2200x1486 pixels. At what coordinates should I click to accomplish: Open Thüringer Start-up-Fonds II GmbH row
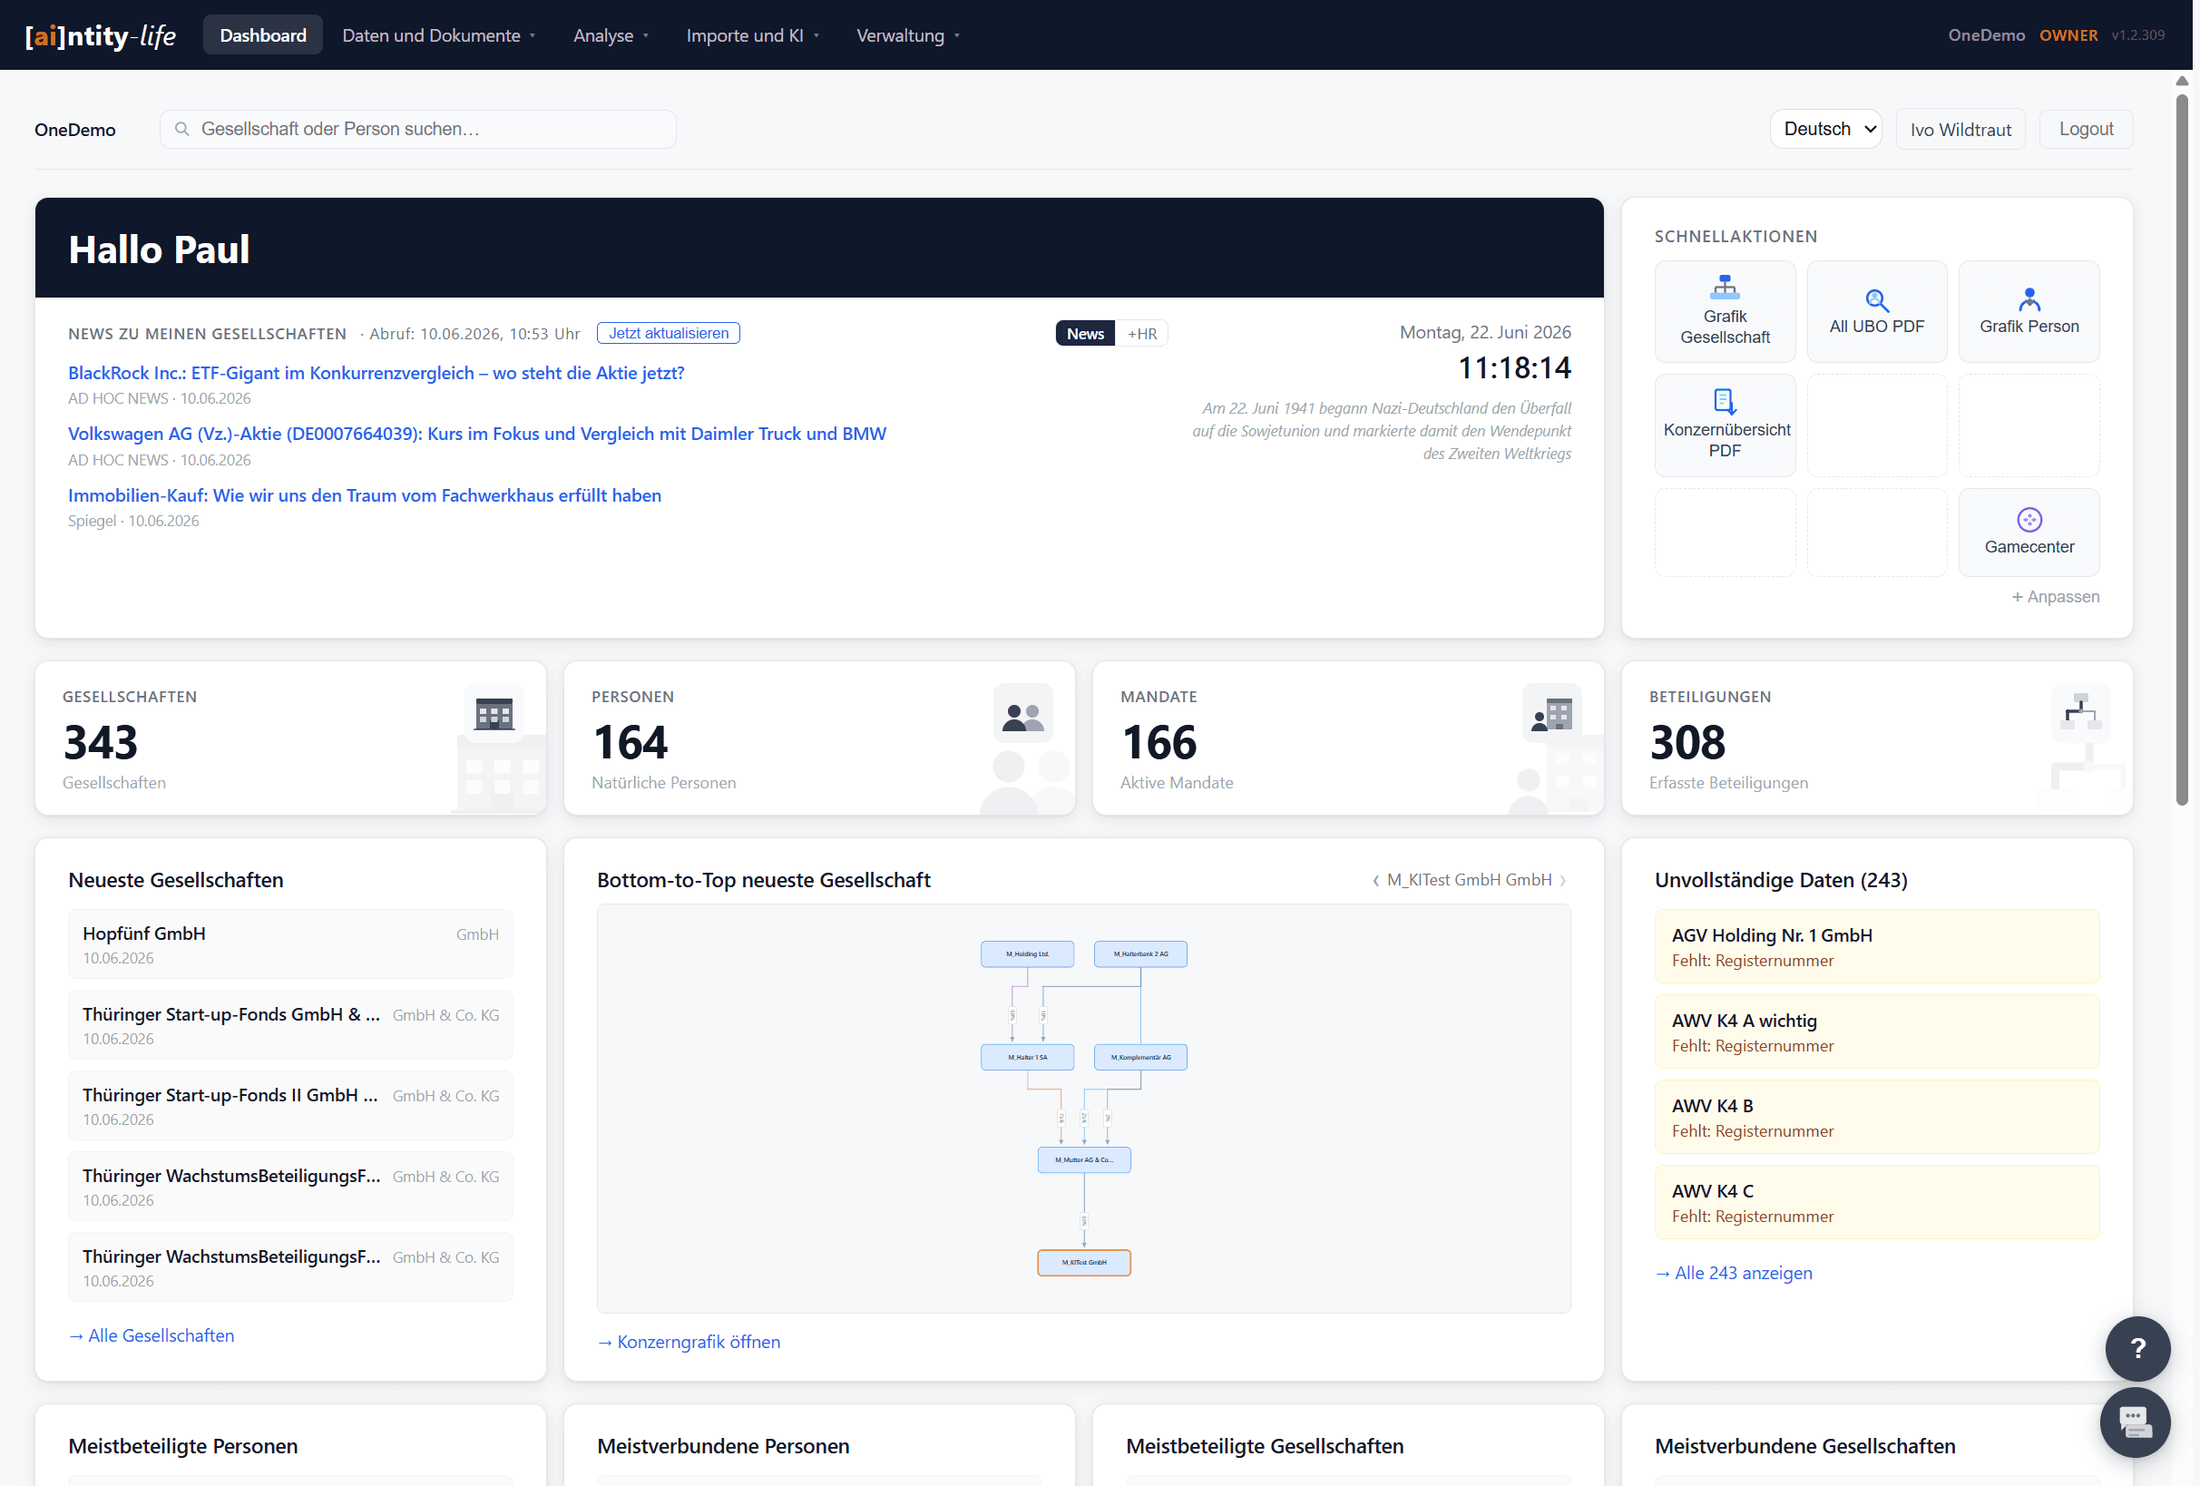pyautogui.click(x=290, y=1106)
